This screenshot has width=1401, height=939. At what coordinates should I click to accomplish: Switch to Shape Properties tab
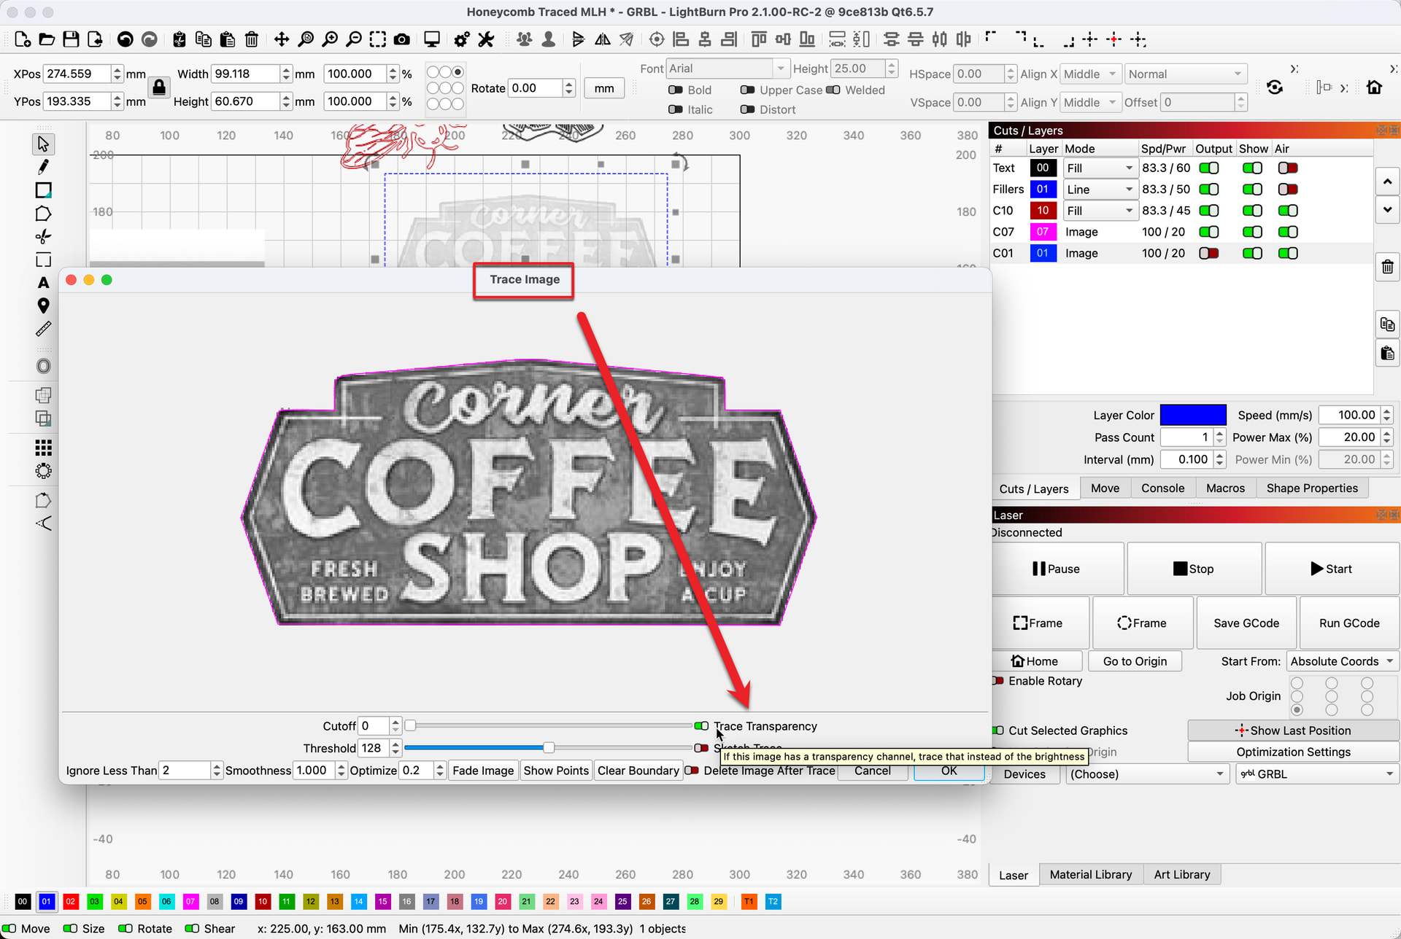pyautogui.click(x=1311, y=488)
